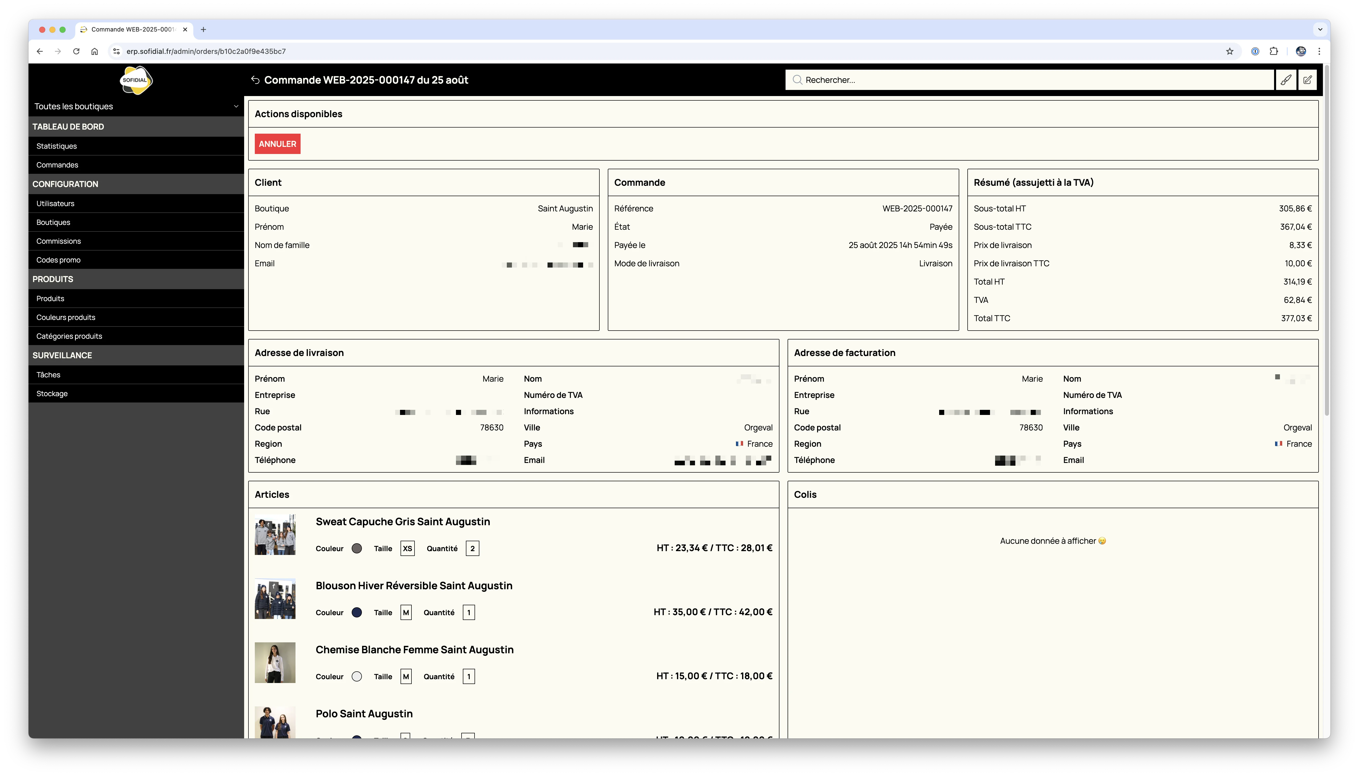
Task: Click the browser forward button
Action: point(58,51)
